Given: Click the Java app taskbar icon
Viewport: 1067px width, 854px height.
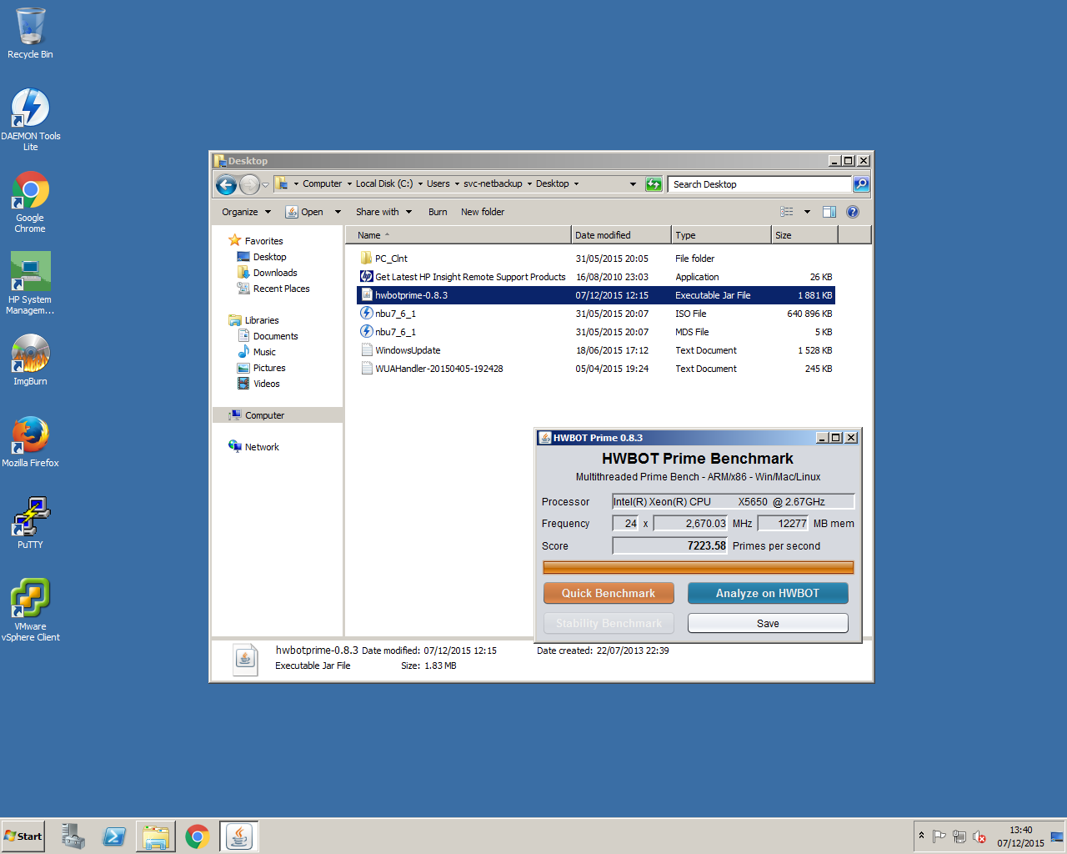Looking at the screenshot, I should coord(239,836).
